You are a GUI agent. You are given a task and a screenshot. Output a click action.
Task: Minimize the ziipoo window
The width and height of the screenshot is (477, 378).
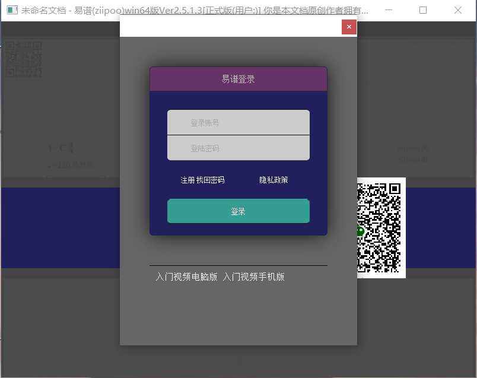coord(389,11)
